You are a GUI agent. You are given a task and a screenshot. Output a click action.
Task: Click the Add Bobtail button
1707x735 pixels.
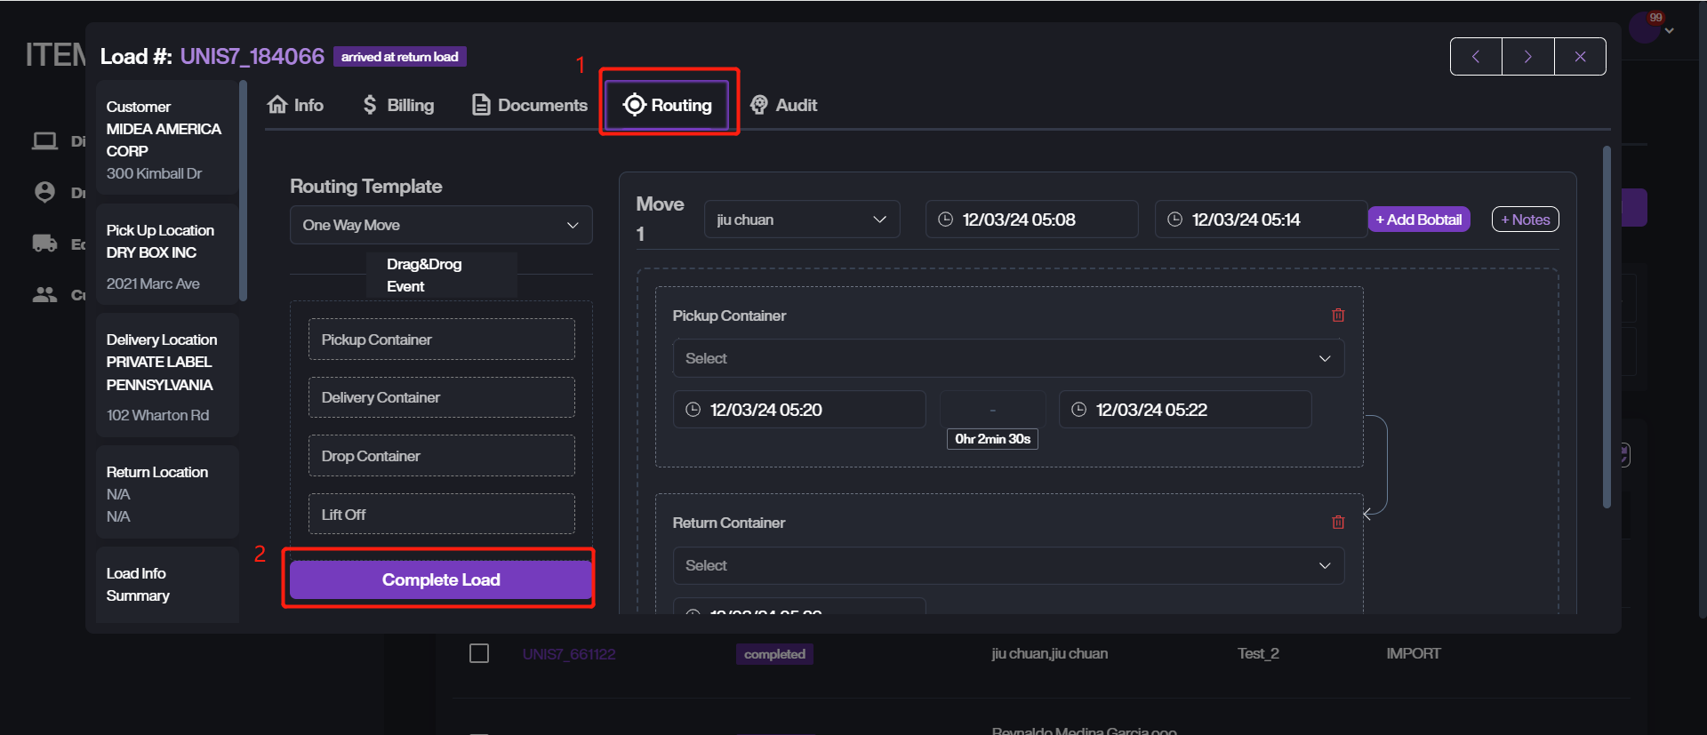1418,220
